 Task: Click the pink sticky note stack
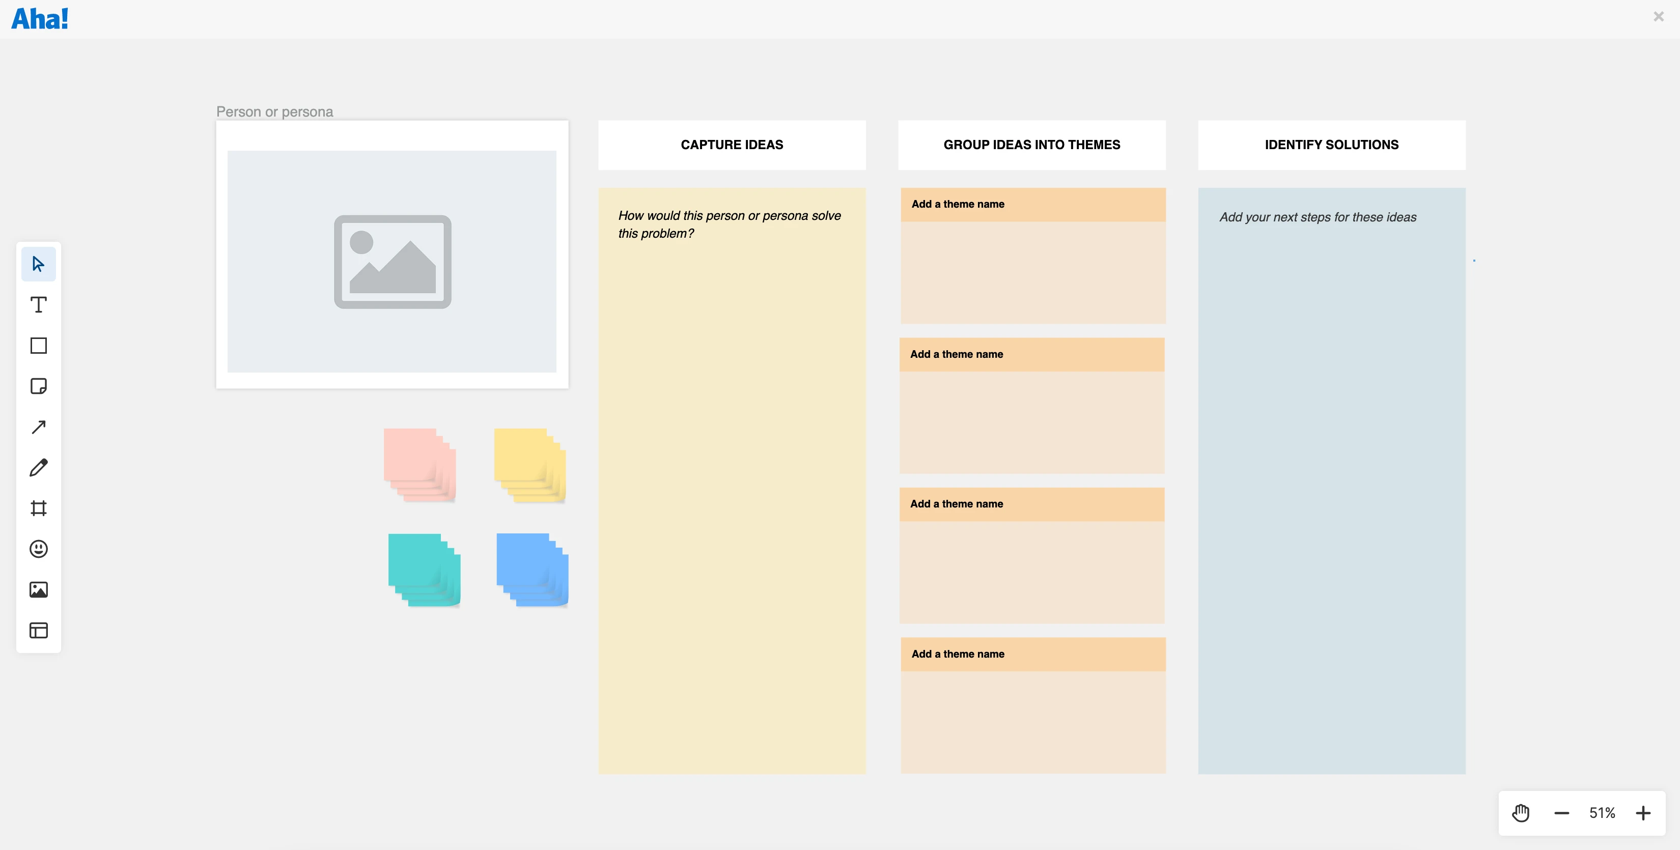pos(418,464)
